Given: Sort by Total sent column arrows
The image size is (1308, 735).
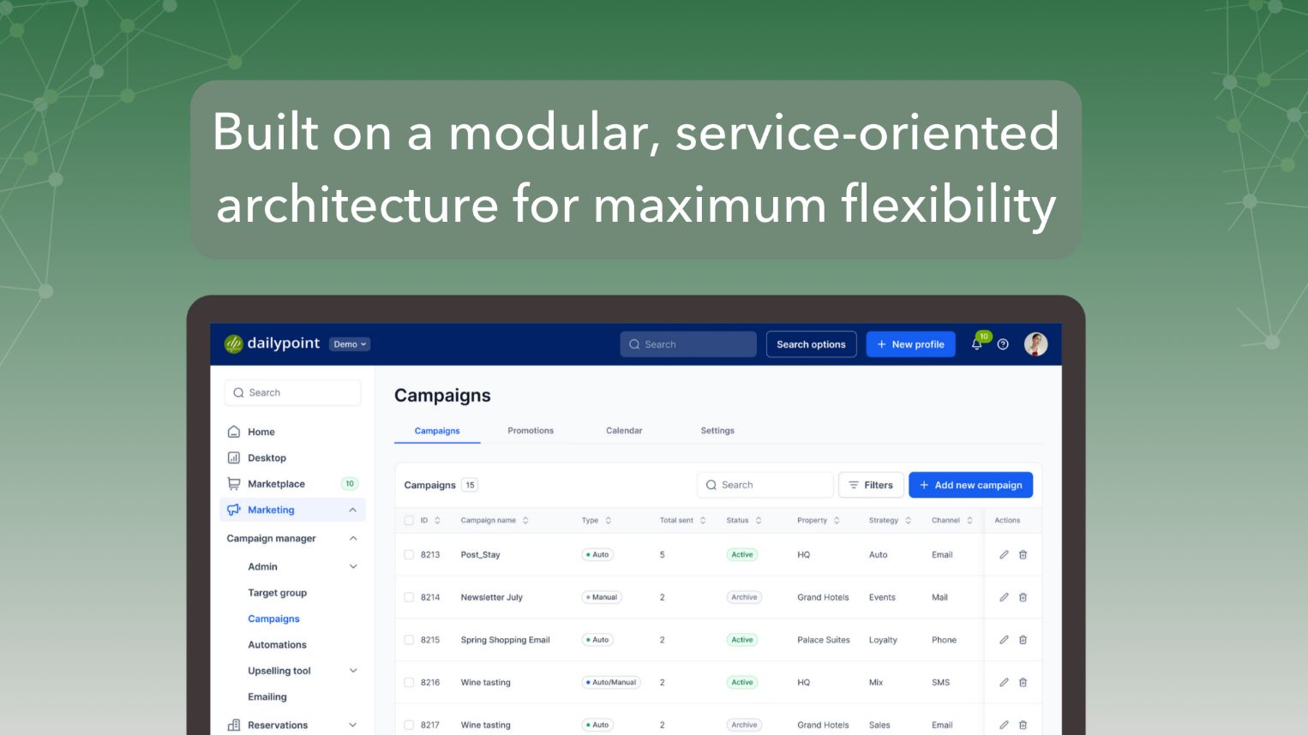Looking at the screenshot, I should coord(703,520).
